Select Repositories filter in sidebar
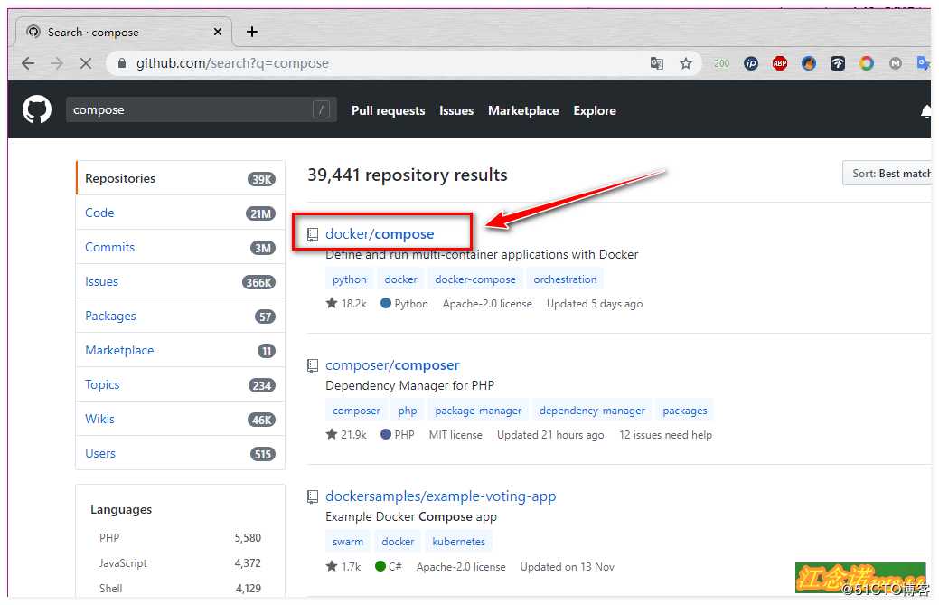 [180, 178]
